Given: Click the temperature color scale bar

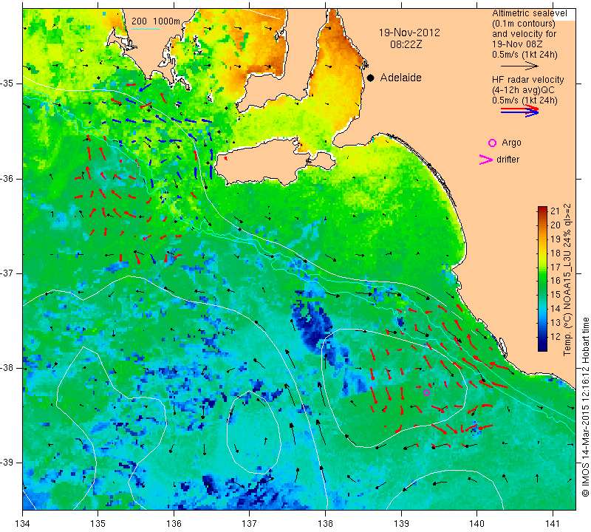Looking at the screenshot, I should tap(542, 279).
